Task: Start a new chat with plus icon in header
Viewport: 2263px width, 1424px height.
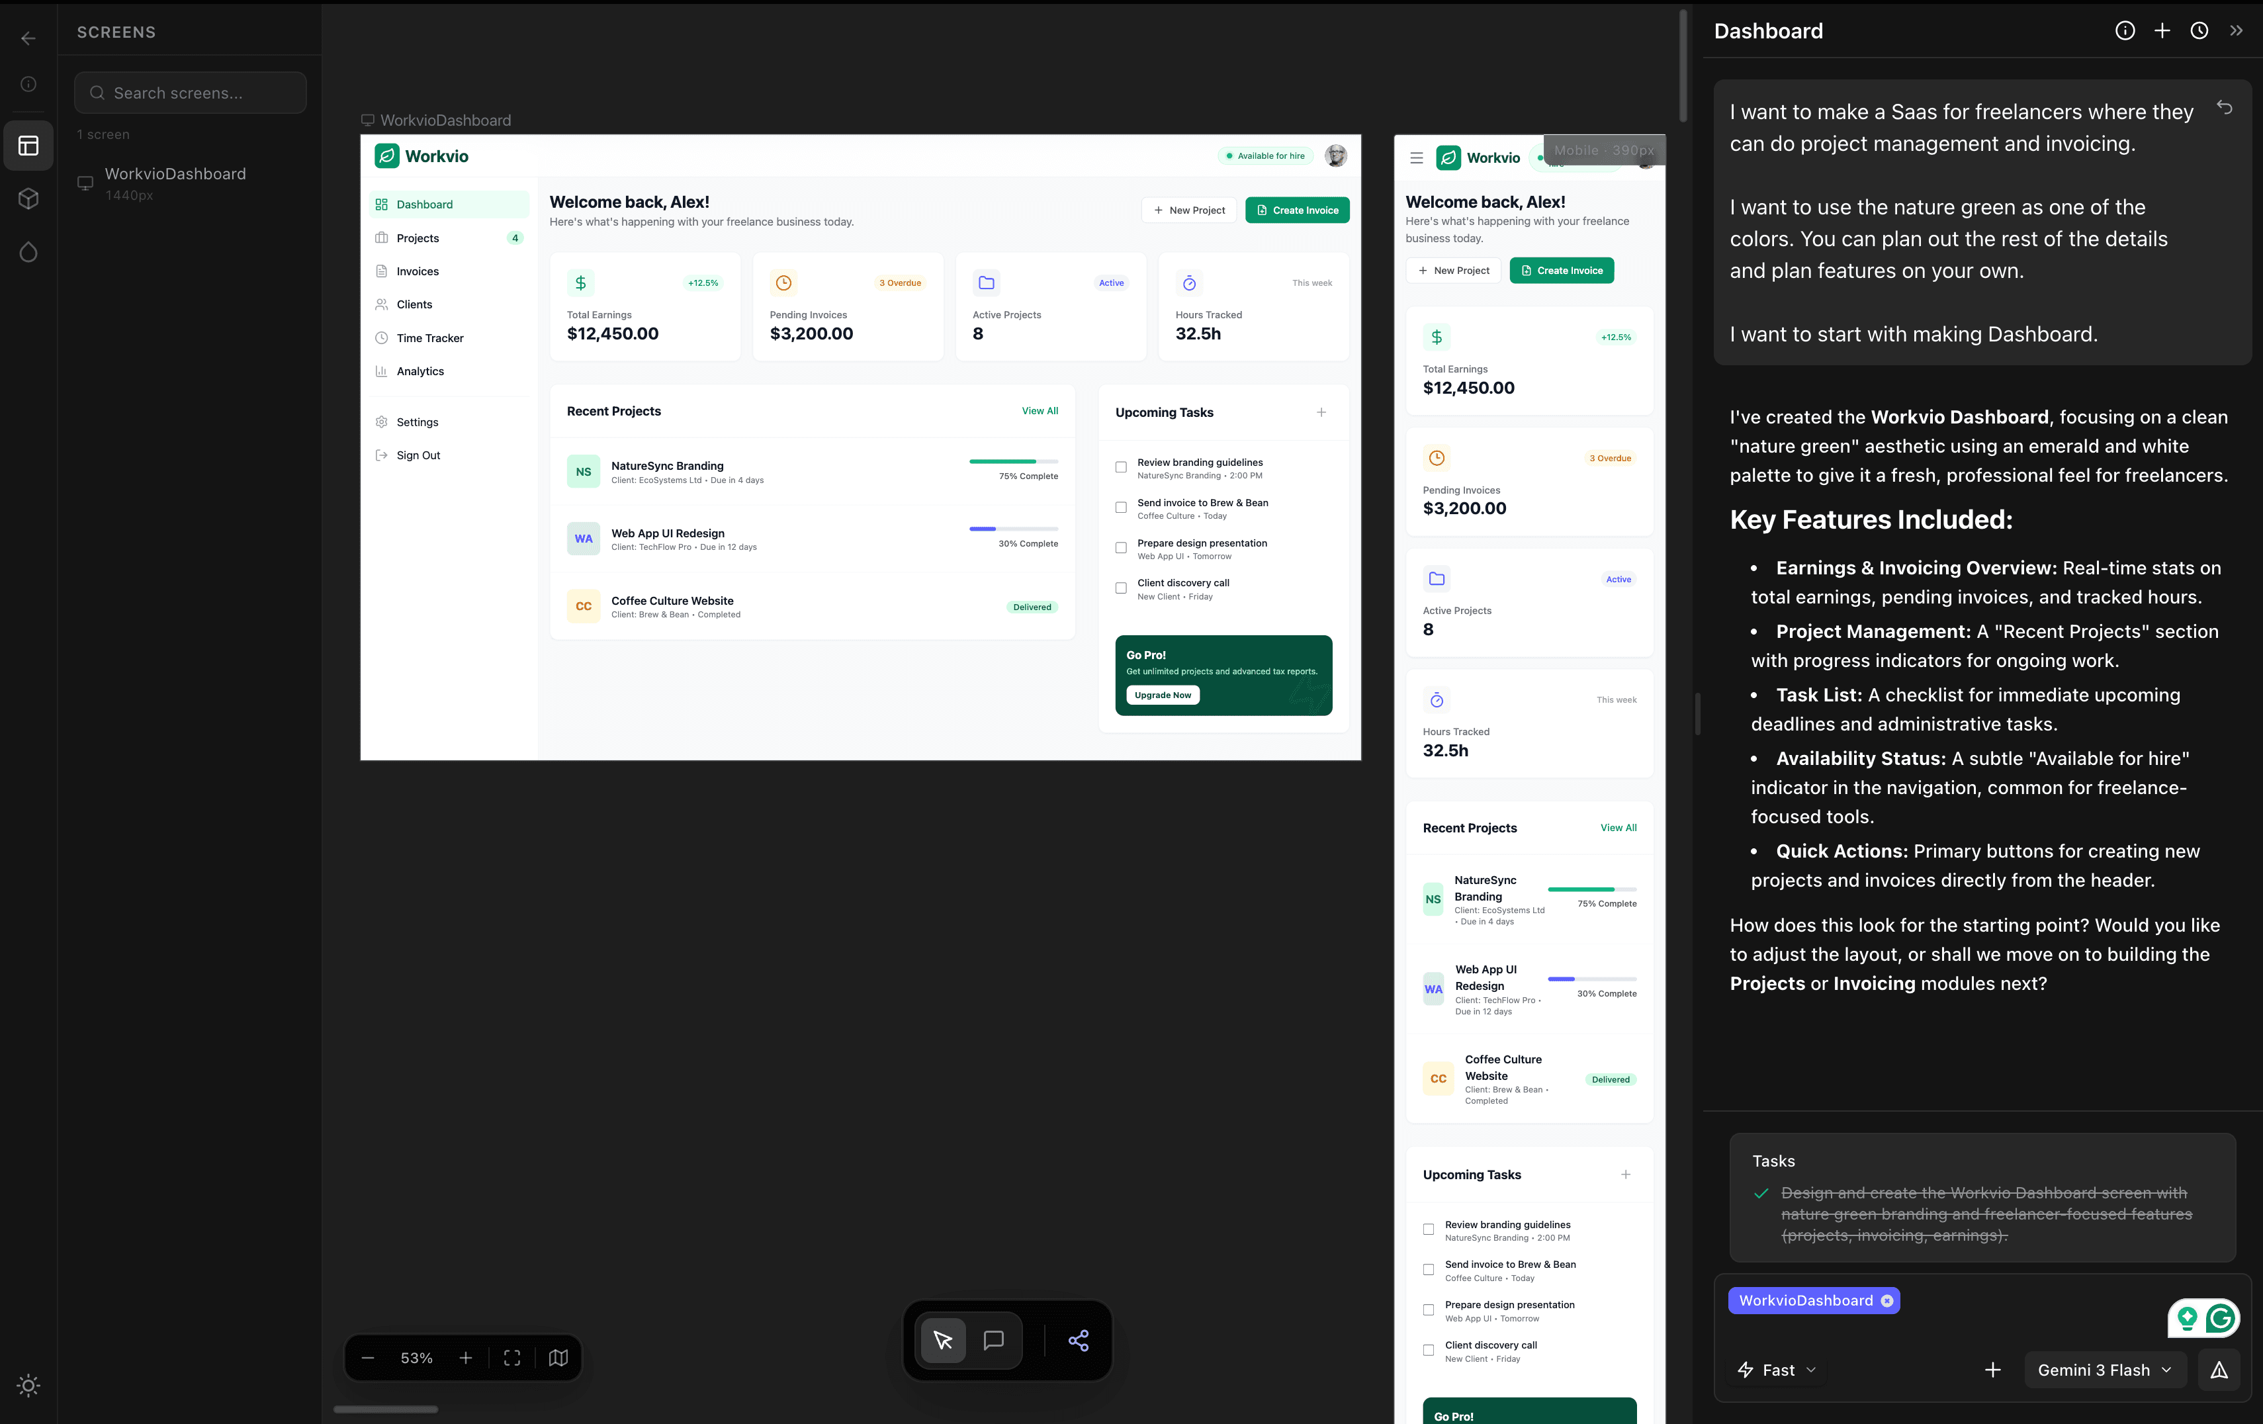Action: click(2162, 31)
